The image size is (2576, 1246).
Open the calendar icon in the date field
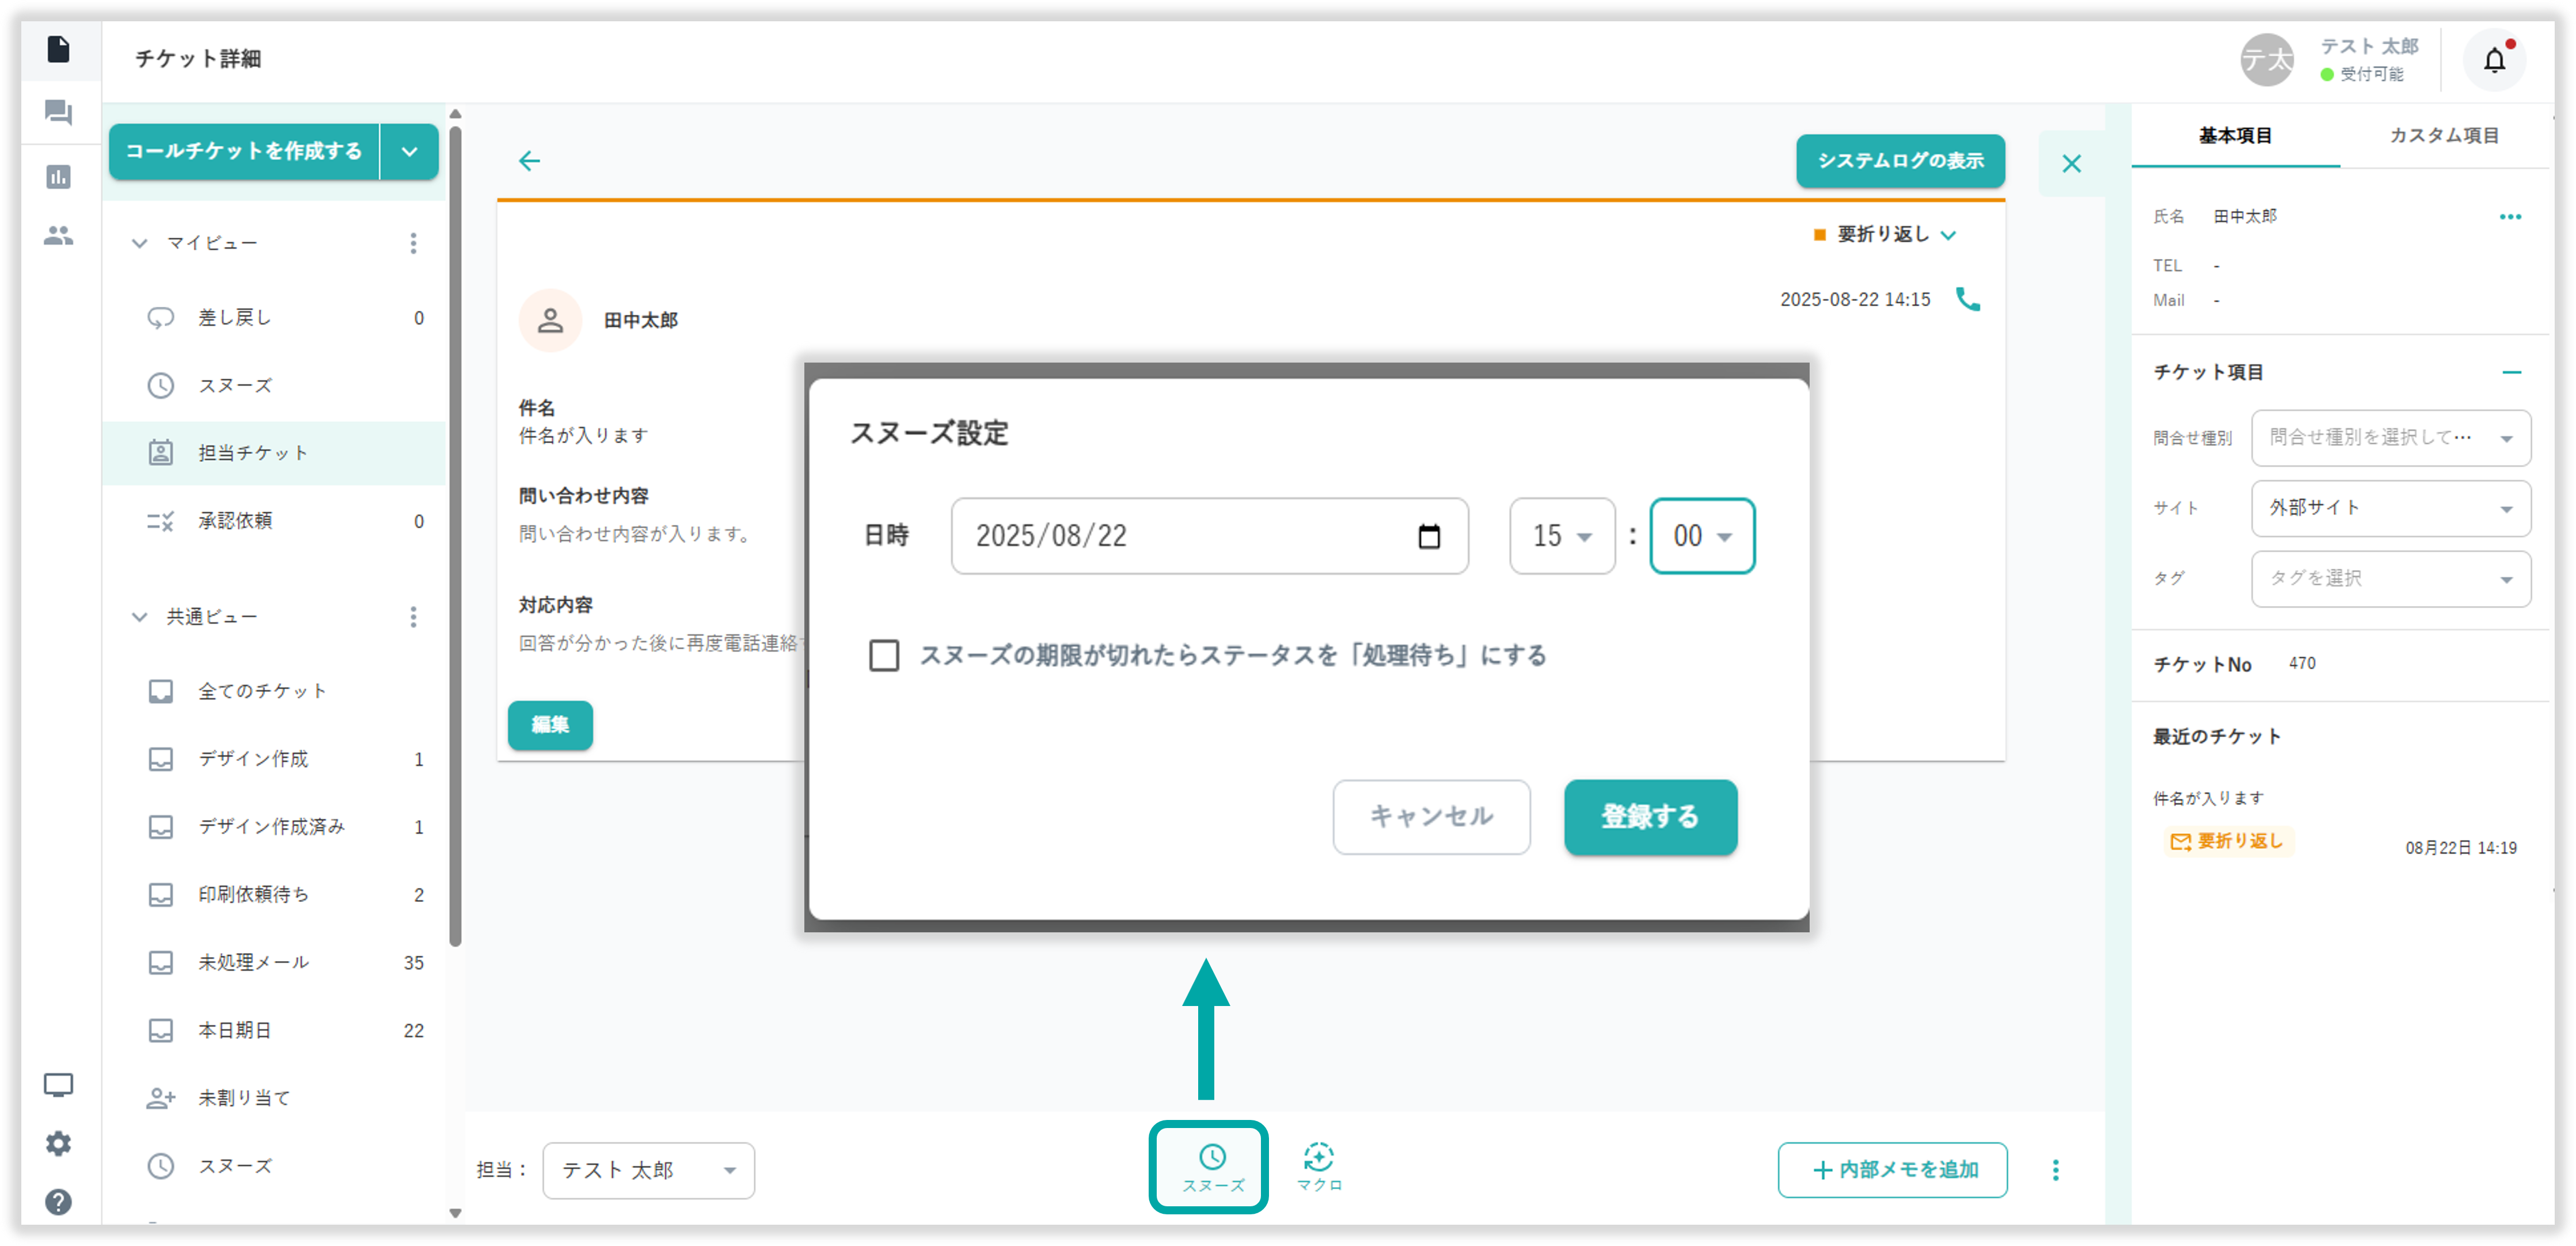click(1429, 536)
